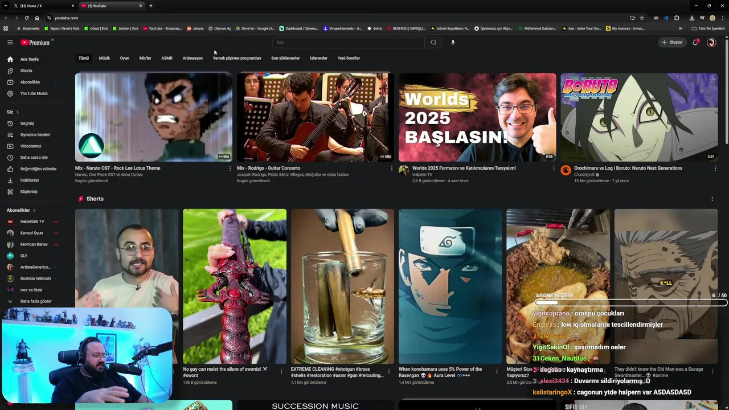Select the Oyun filter chip

(125, 58)
